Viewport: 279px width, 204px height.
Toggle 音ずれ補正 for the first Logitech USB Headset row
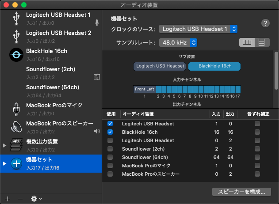coord(257,124)
